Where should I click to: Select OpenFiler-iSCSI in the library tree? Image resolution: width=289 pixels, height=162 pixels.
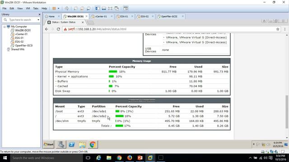tap(24, 45)
